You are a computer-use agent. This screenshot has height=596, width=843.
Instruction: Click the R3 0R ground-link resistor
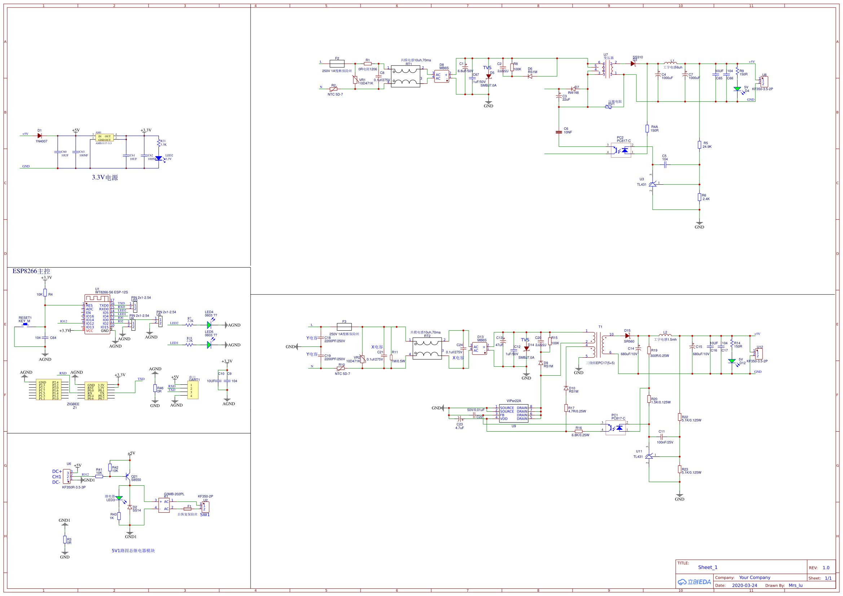click(x=65, y=539)
